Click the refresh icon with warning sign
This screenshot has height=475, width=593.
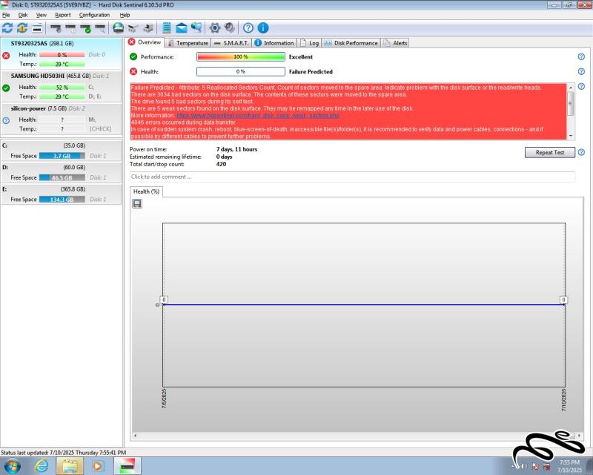coord(22,28)
